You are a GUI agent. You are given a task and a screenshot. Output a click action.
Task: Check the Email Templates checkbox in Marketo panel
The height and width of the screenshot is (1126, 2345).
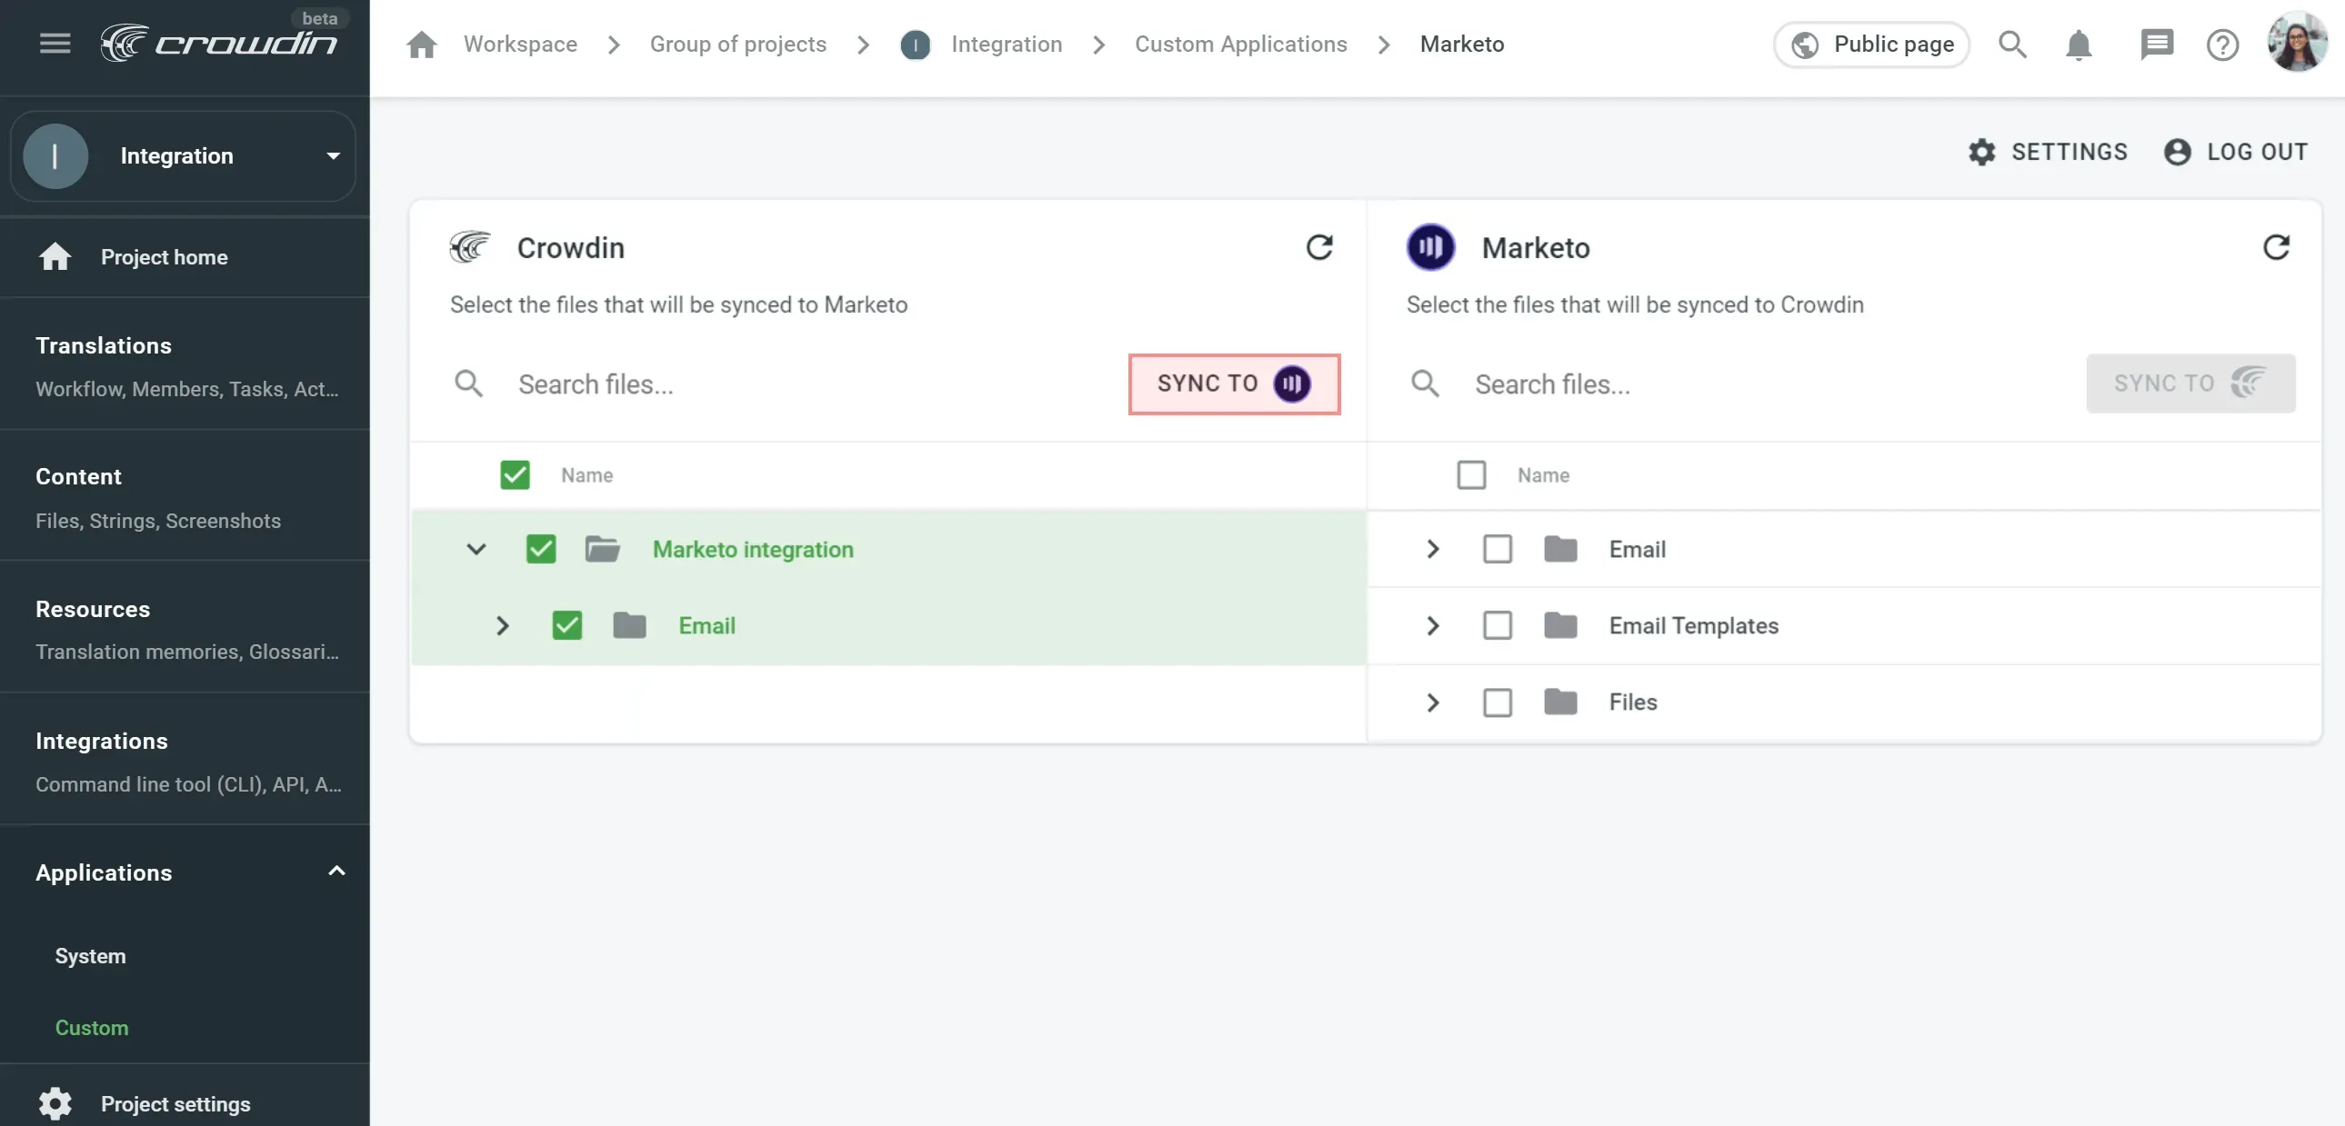pos(1497,625)
